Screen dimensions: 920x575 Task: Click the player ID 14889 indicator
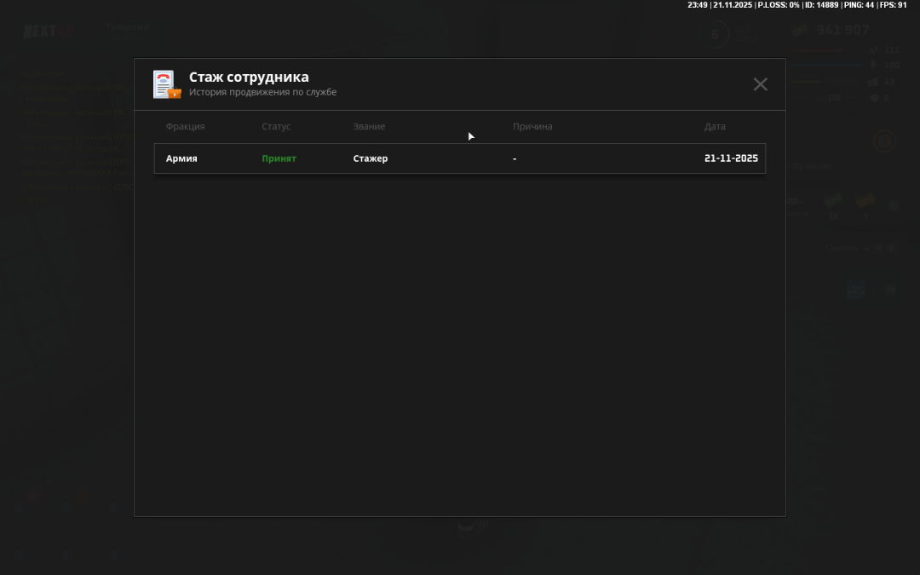[821, 5]
